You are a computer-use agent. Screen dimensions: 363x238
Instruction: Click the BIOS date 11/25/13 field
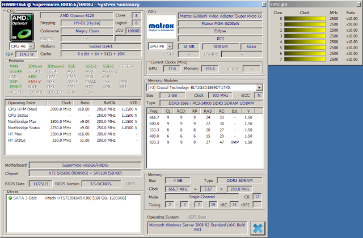(x=40, y=184)
